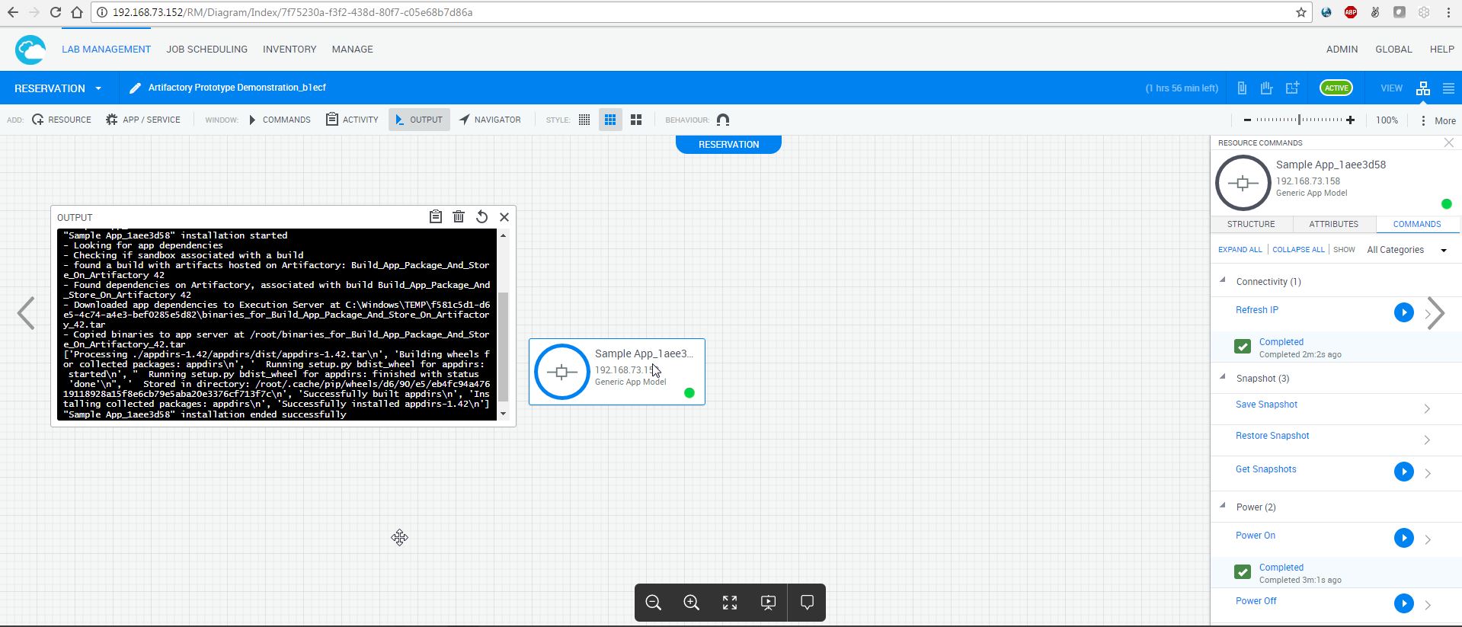Open the All Categories dropdown
The image size is (1462, 627).
[1406, 250]
